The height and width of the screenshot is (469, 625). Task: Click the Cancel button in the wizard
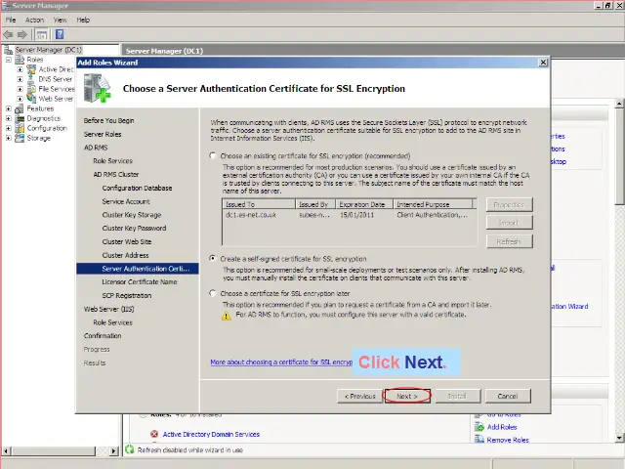pos(508,396)
